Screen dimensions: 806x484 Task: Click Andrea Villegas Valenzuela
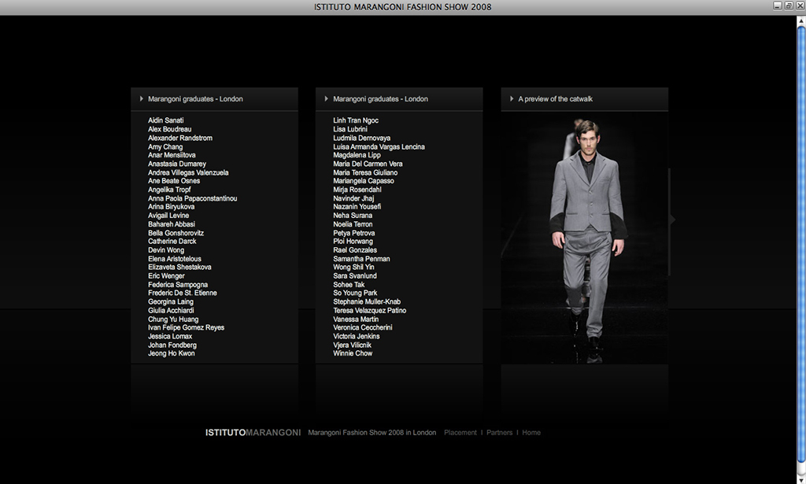click(188, 172)
